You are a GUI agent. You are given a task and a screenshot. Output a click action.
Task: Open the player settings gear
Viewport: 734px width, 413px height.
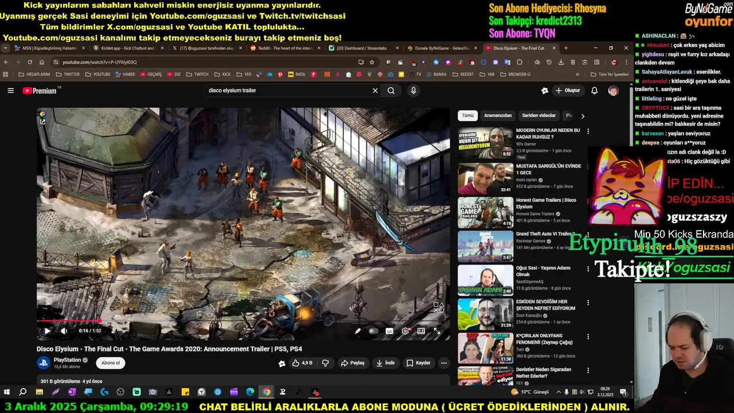pyautogui.click(x=405, y=331)
